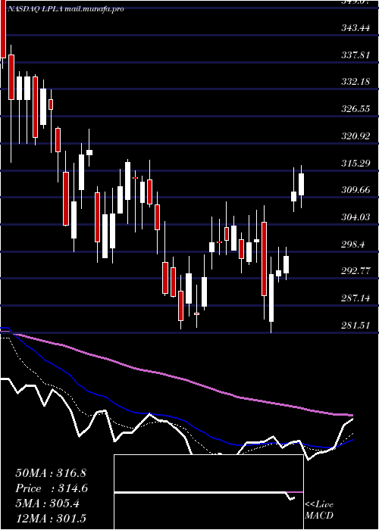
Task: Click the 298.4 price axis label
Action: 352,244
